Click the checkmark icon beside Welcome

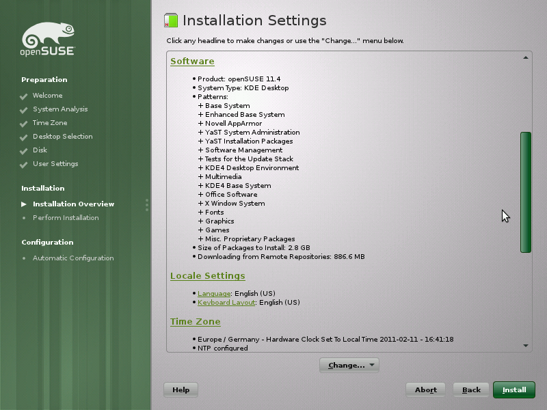(x=24, y=96)
